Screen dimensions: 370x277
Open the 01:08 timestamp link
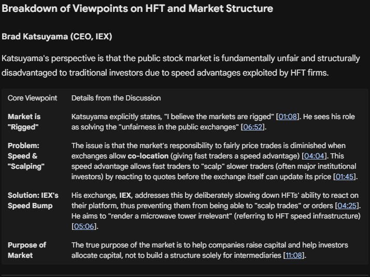(287, 117)
